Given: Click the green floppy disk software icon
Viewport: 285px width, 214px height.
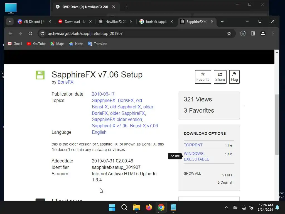Looking at the screenshot, I should click(40, 75).
